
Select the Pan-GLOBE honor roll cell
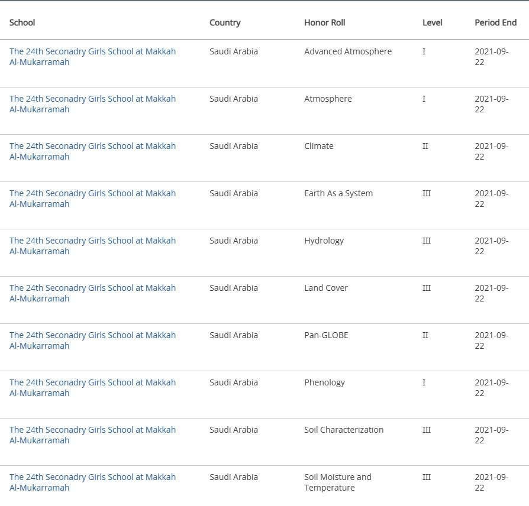[x=326, y=335]
